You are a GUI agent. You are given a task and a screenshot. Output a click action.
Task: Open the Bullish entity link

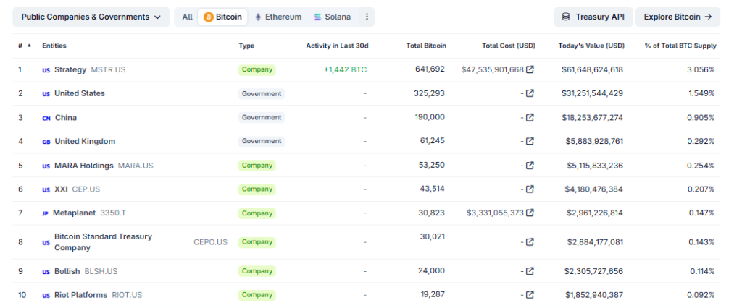tap(67, 271)
